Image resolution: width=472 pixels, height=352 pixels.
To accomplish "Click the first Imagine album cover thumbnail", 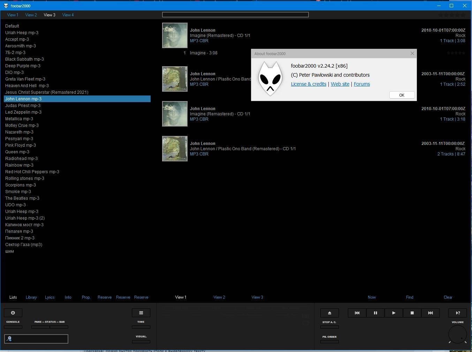I will 175,36.
